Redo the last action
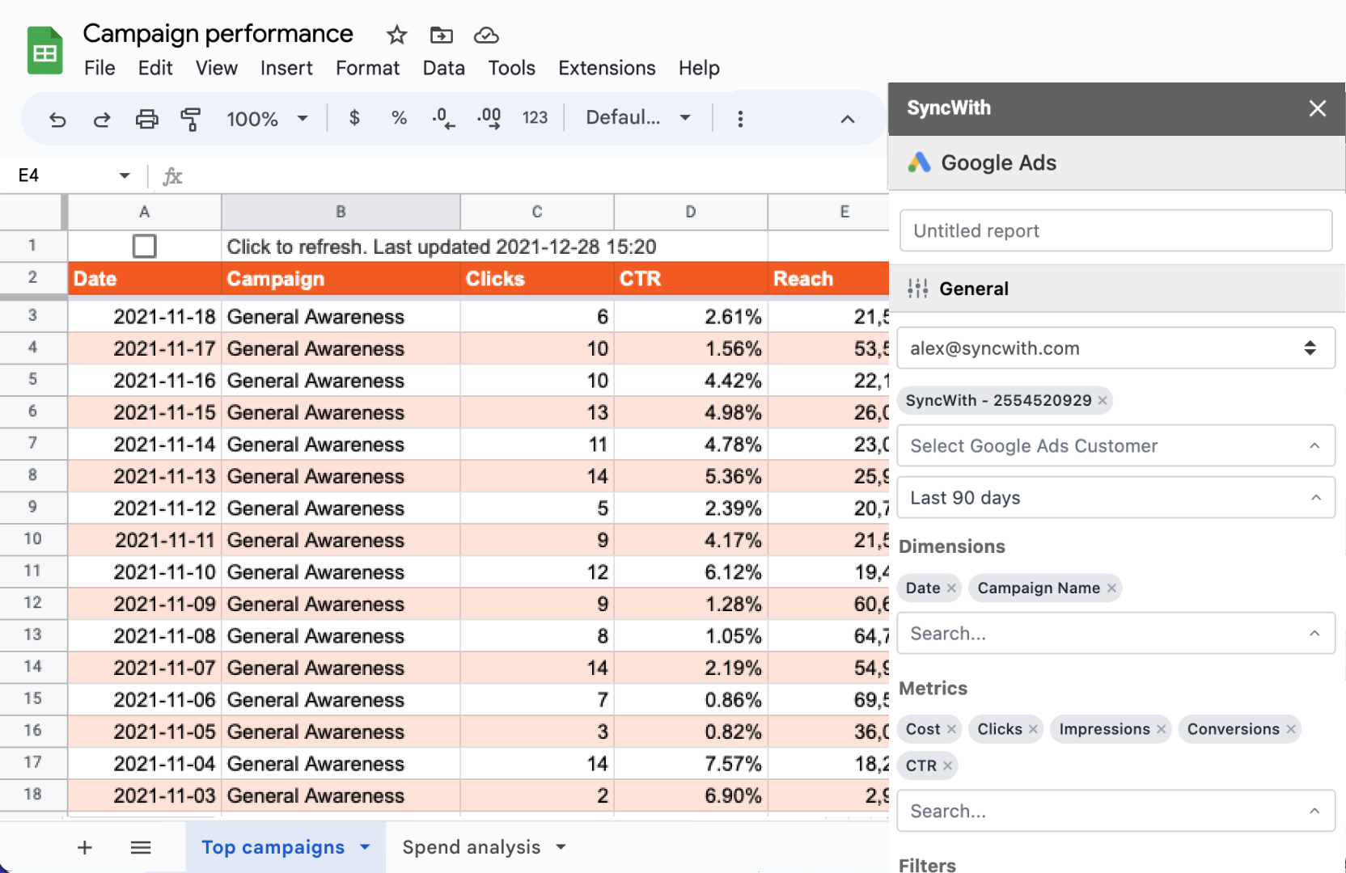This screenshot has height=873, width=1346. point(102,118)
